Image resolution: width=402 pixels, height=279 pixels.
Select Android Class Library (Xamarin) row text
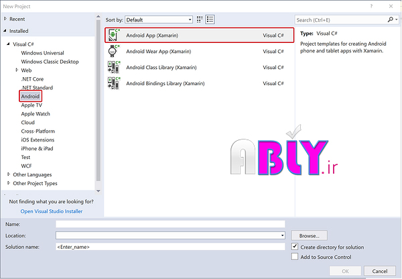[x=161, y=67]
